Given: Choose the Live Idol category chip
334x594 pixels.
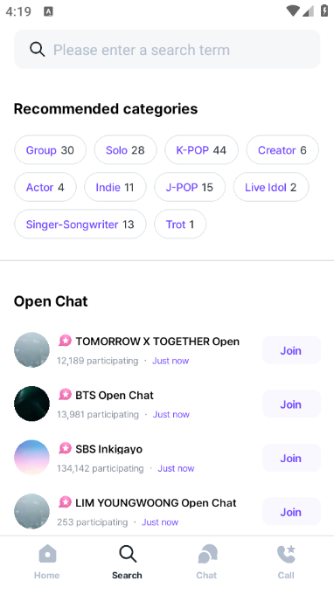Looking at the screenshot, I should (271, 187).
